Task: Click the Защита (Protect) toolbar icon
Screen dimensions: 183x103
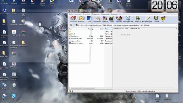Action: point(156,19)
